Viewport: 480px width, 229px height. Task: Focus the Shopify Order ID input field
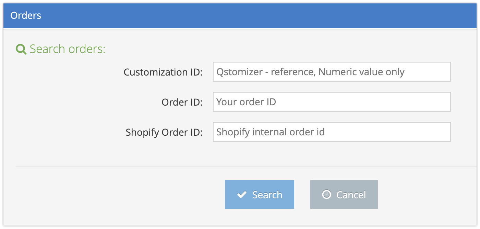coord(332,132)
